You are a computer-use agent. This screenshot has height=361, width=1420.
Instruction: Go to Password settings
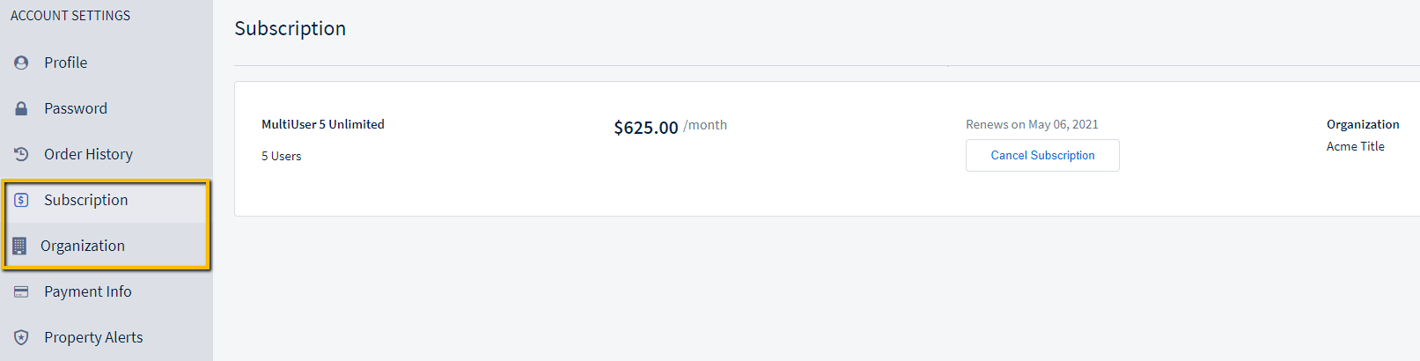pos(76,109)
